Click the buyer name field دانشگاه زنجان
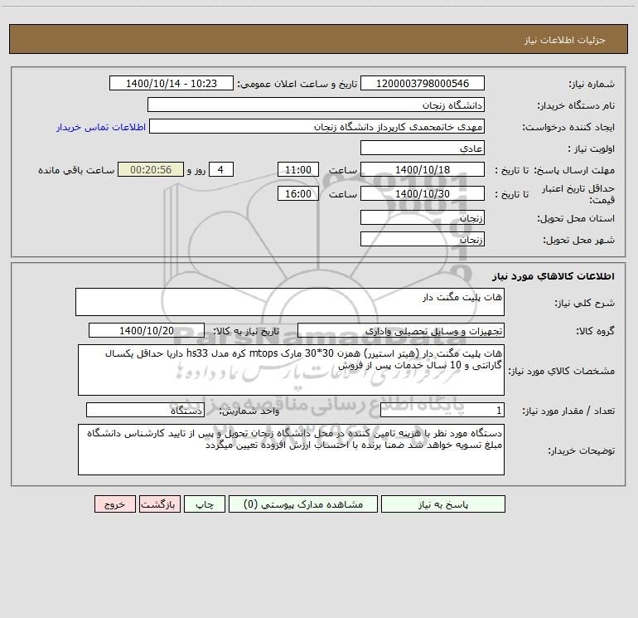Viewport: 638px width, 618px height. coord(316,105)
